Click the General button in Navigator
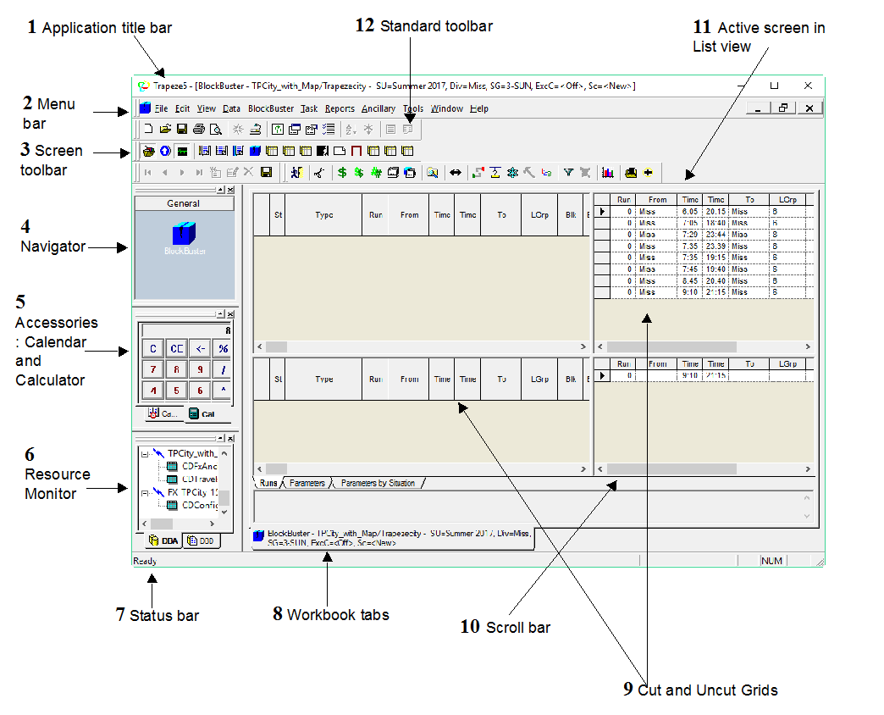 pos(183,203)
